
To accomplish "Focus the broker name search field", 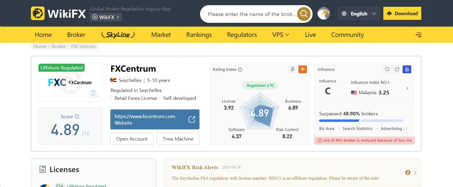I will (x=252, y=14).
